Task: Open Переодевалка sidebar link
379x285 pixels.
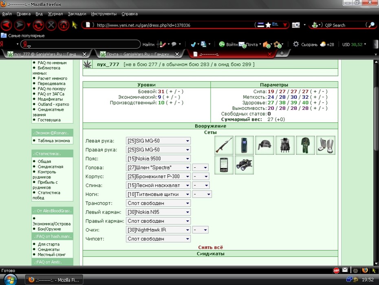Action: click(x=51, y=84)
